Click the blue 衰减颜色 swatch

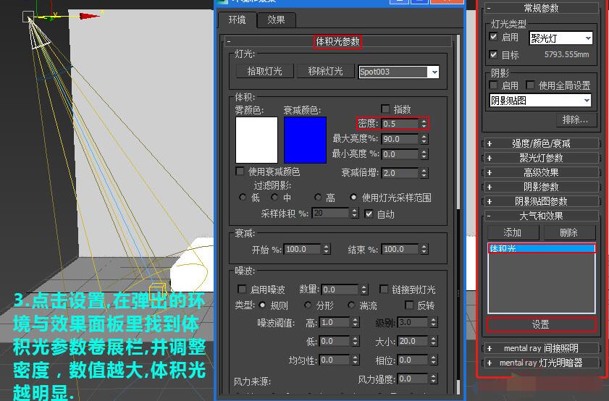(x=306, y=140)
